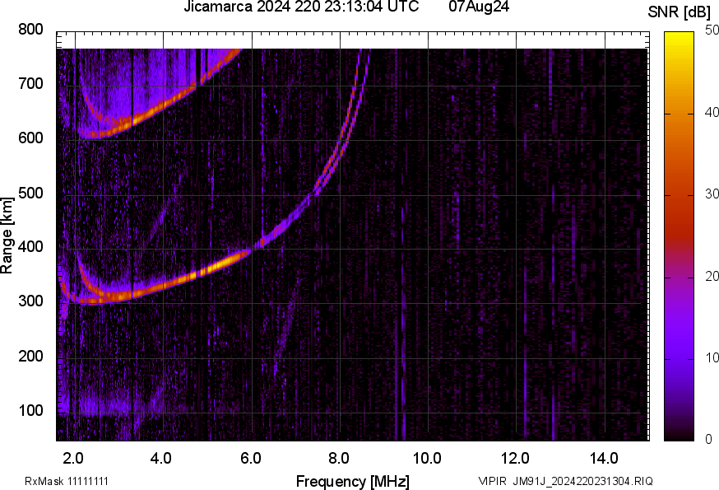Click the range tick label '100'
This screenshot has height=490, width=719.
coord(30,410)
